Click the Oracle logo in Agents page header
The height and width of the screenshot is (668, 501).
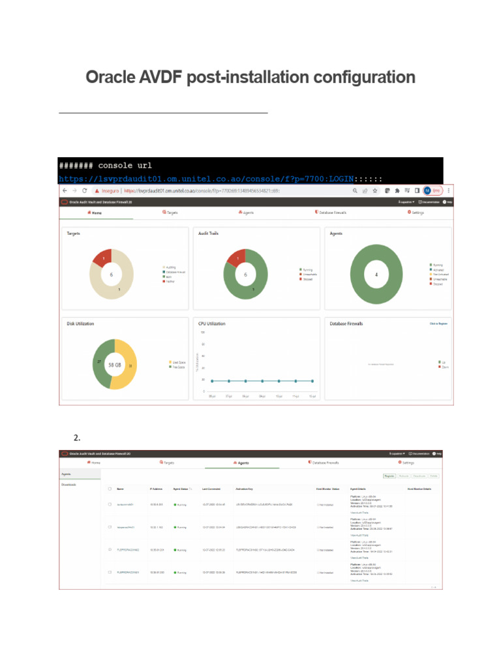65,454
